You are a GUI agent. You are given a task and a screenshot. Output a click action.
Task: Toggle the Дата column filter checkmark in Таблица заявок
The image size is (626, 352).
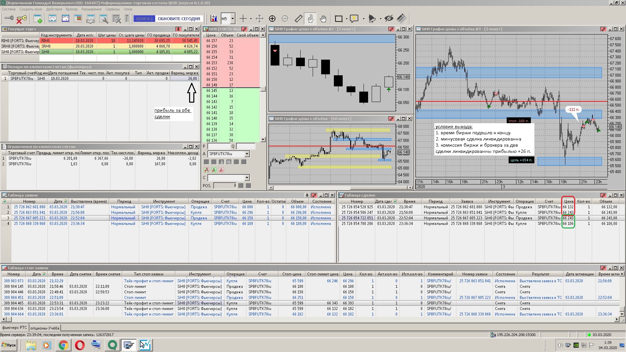click(x=66, y=201)
